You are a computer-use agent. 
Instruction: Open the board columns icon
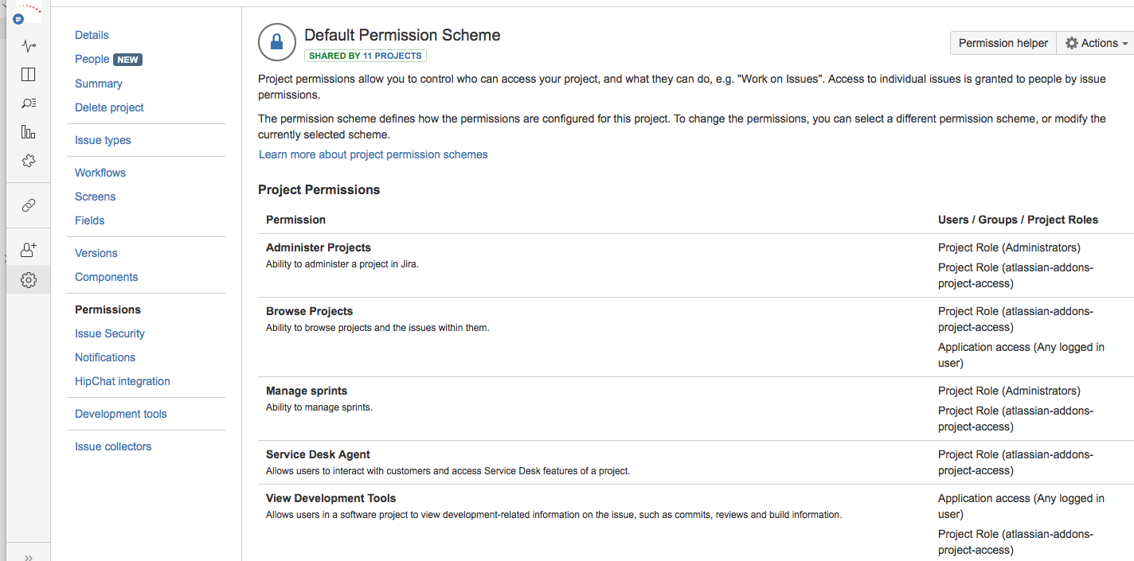pyautogui.click(x=29, y=75)
